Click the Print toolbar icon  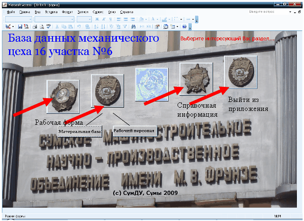(x=35, y=27)
